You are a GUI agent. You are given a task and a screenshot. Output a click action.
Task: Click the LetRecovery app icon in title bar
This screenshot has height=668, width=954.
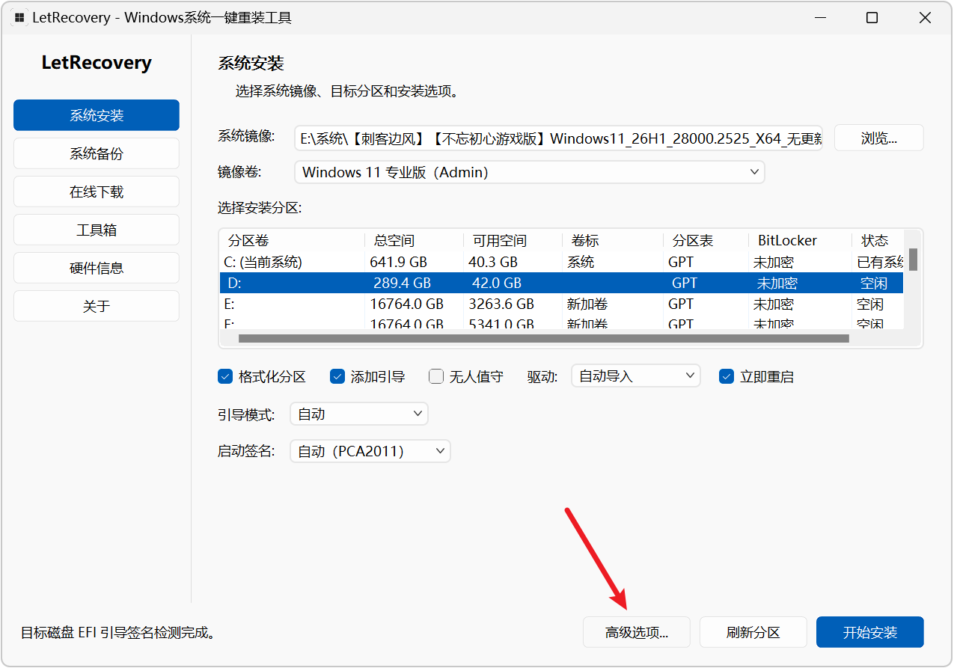19,18
